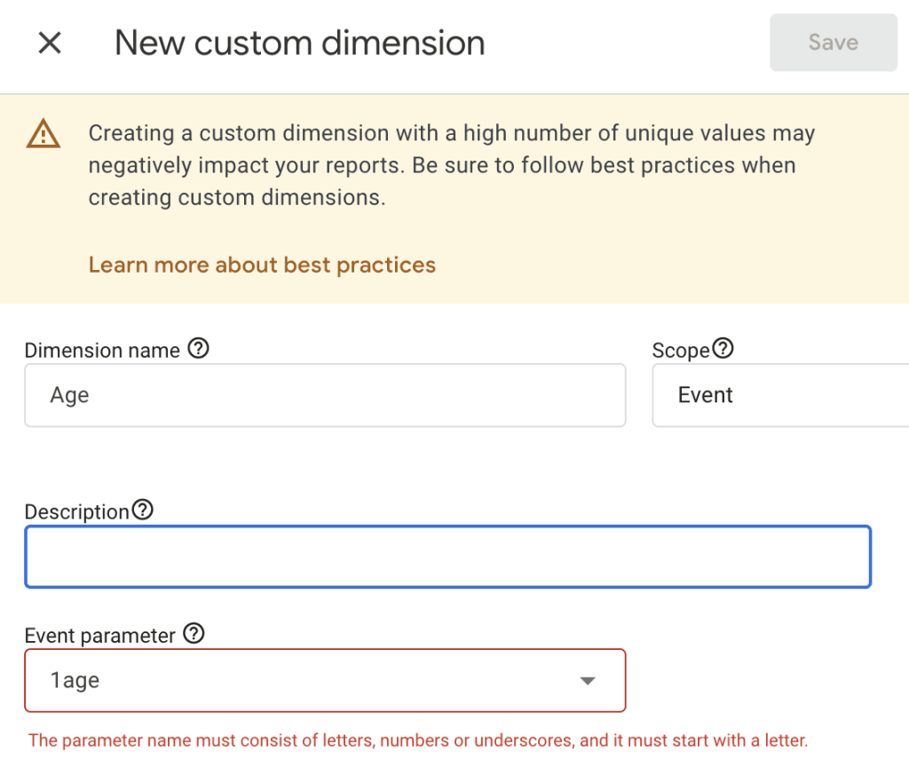
Task: Click the New custom dimension title
Action: (x=299, y=43)
